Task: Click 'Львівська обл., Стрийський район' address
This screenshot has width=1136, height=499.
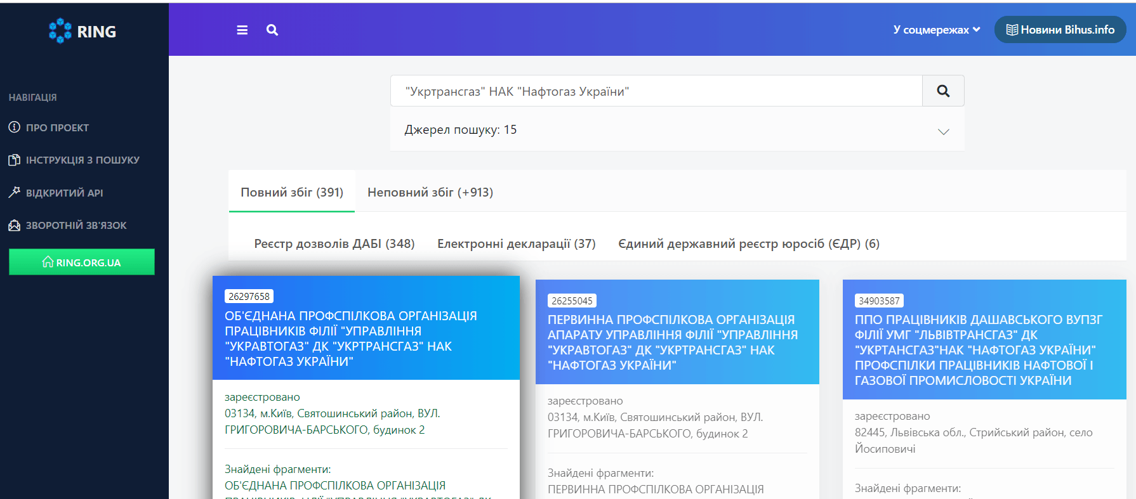Action: [x=974, y=440]
